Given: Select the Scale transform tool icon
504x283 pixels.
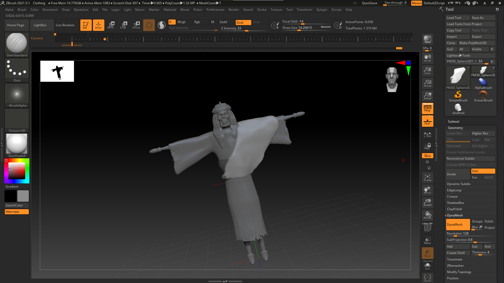Looking at the screenshot, I should (123, 25).
